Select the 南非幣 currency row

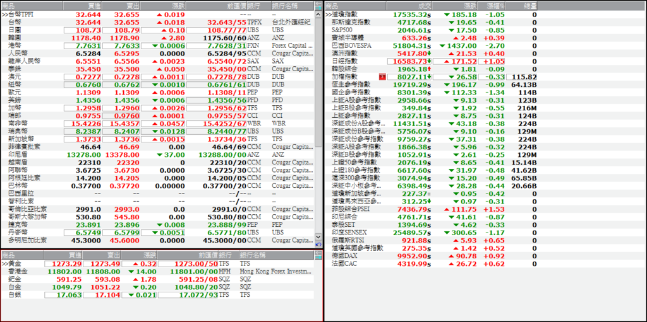[157, 123]
